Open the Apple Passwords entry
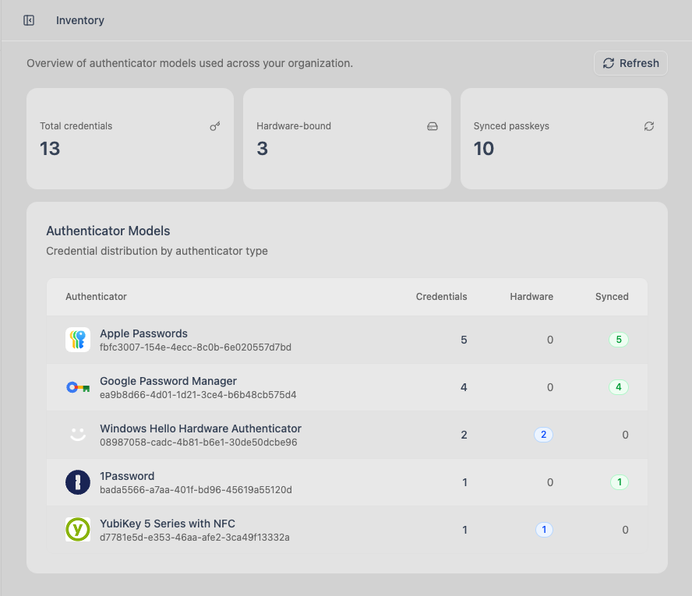692x596 pixels. 143,333
